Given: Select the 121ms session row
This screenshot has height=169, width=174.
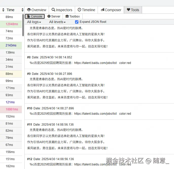Looking at the screenshot, I should [x=11, y=102].
